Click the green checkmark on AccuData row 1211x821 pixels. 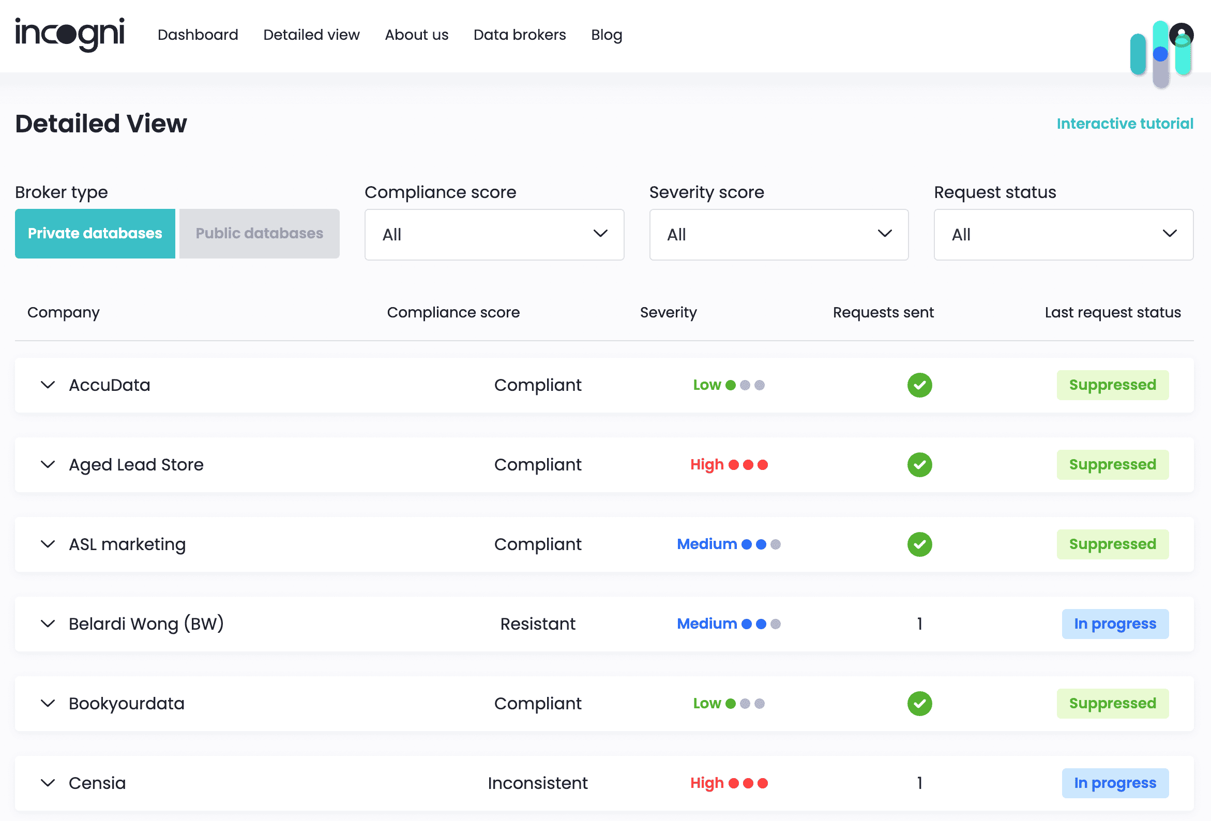pyautogui.click(x=920, y=385)
